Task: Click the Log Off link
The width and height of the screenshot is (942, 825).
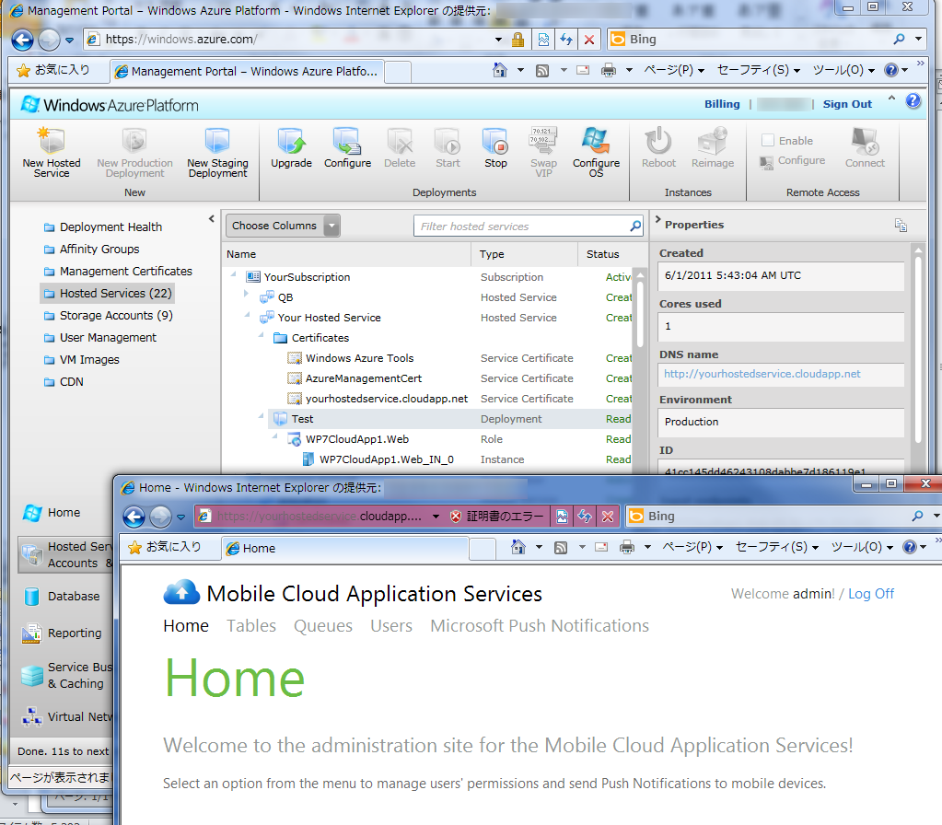Action: coord(870,594)
